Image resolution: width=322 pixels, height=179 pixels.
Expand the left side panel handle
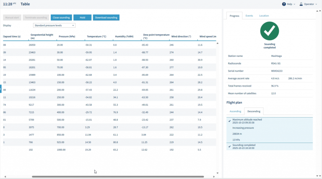click(0, 89)
